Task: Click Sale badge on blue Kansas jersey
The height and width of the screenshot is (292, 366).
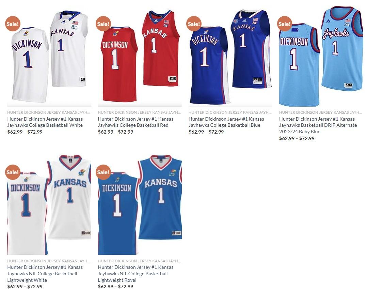Action: (x=194, y=24)
